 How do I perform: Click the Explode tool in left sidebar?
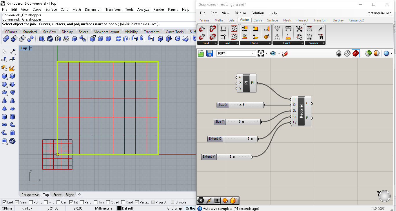pos(12,68)
